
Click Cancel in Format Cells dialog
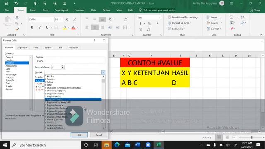(99, 135)
